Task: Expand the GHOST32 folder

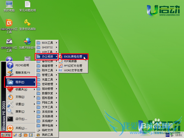Action: point(47,47)
